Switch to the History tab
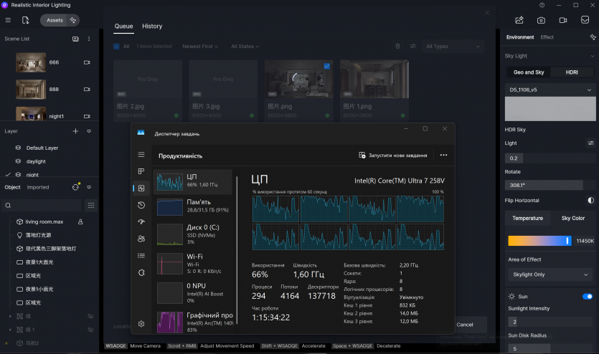 (152, 26)
